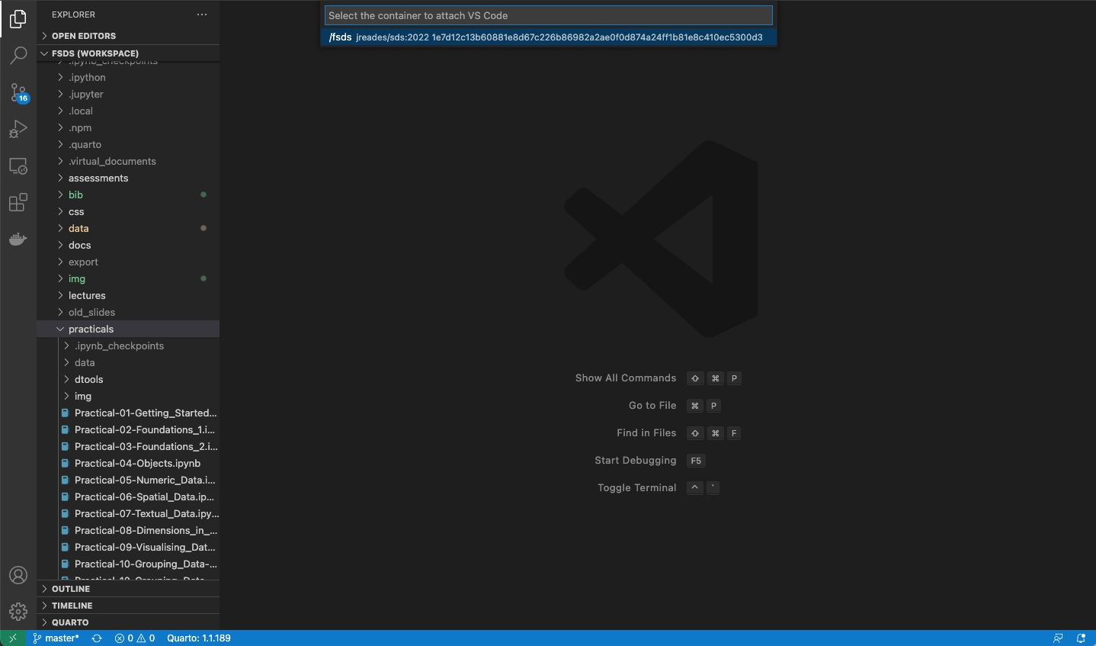The image size is (1096, 646).
Task: Open the Extensions view
Action: click(18, 202)
